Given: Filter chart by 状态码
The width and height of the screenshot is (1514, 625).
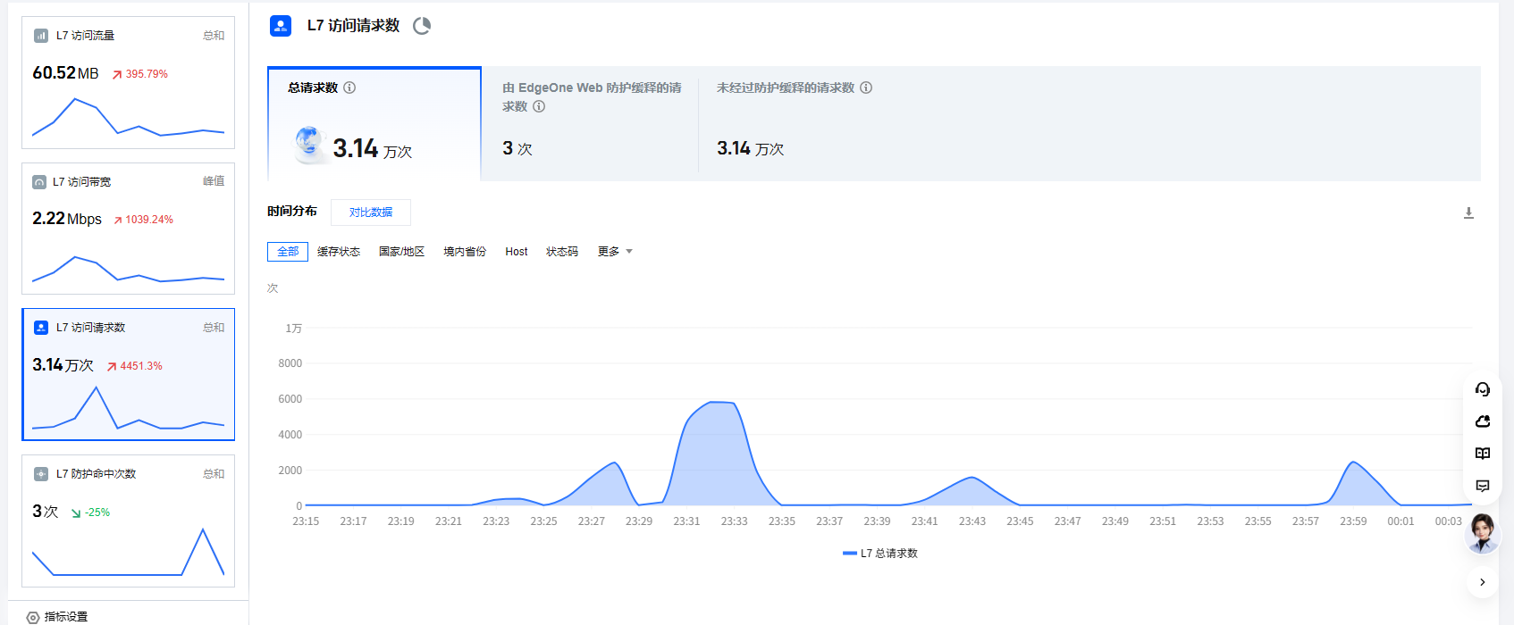Looking at the screenshot, I should pos(562,252).
